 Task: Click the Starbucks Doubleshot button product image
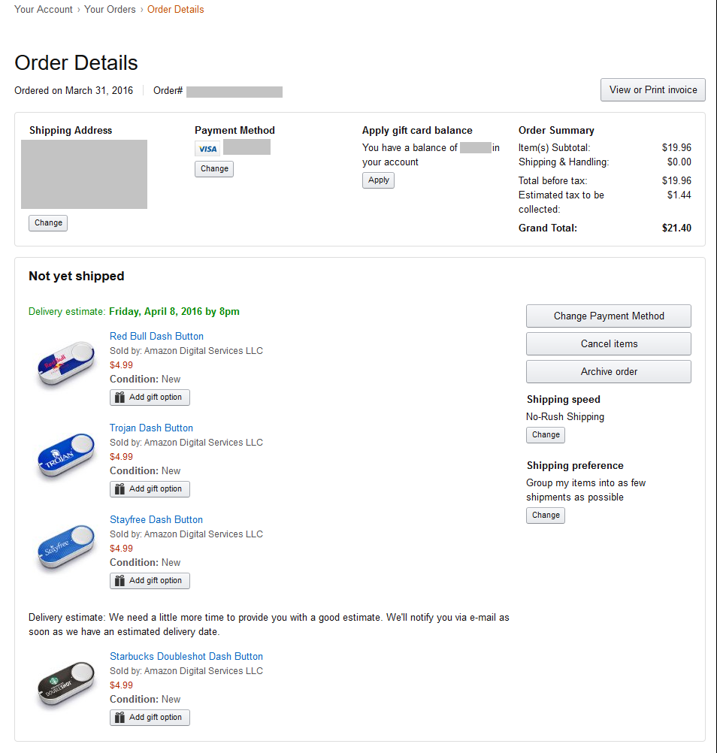(x=66, y=685)
